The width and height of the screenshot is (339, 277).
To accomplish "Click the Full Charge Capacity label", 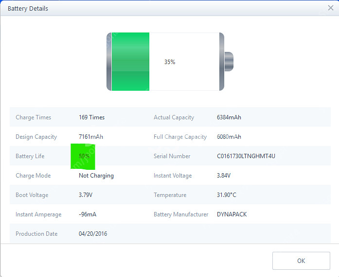I will click(x=180, y=137).
